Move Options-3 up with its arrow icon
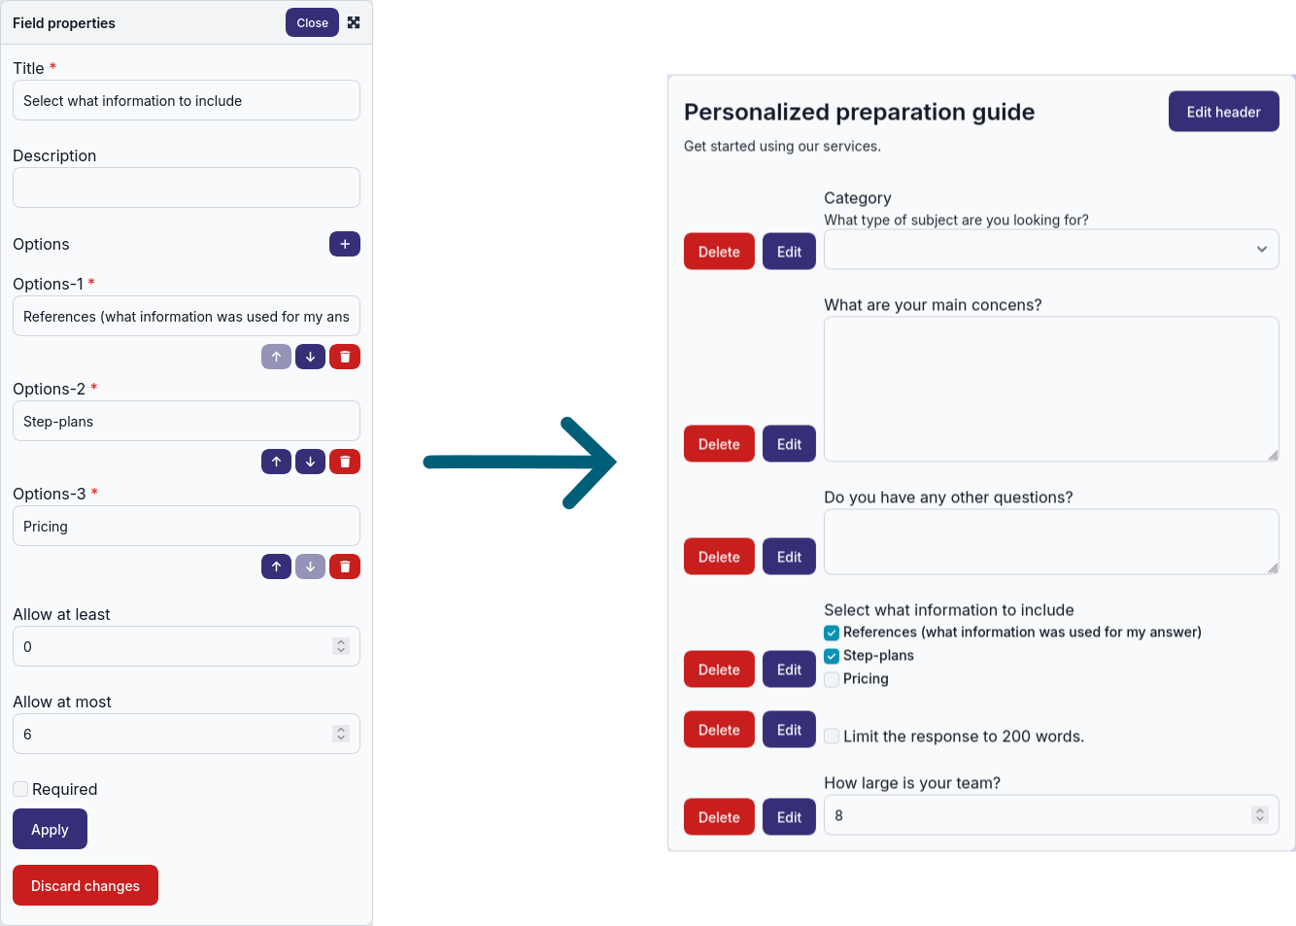 click(276, 566)
